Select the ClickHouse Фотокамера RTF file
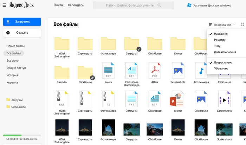The height and width of the screenshot is (145, 246). (x=131, y=70)
